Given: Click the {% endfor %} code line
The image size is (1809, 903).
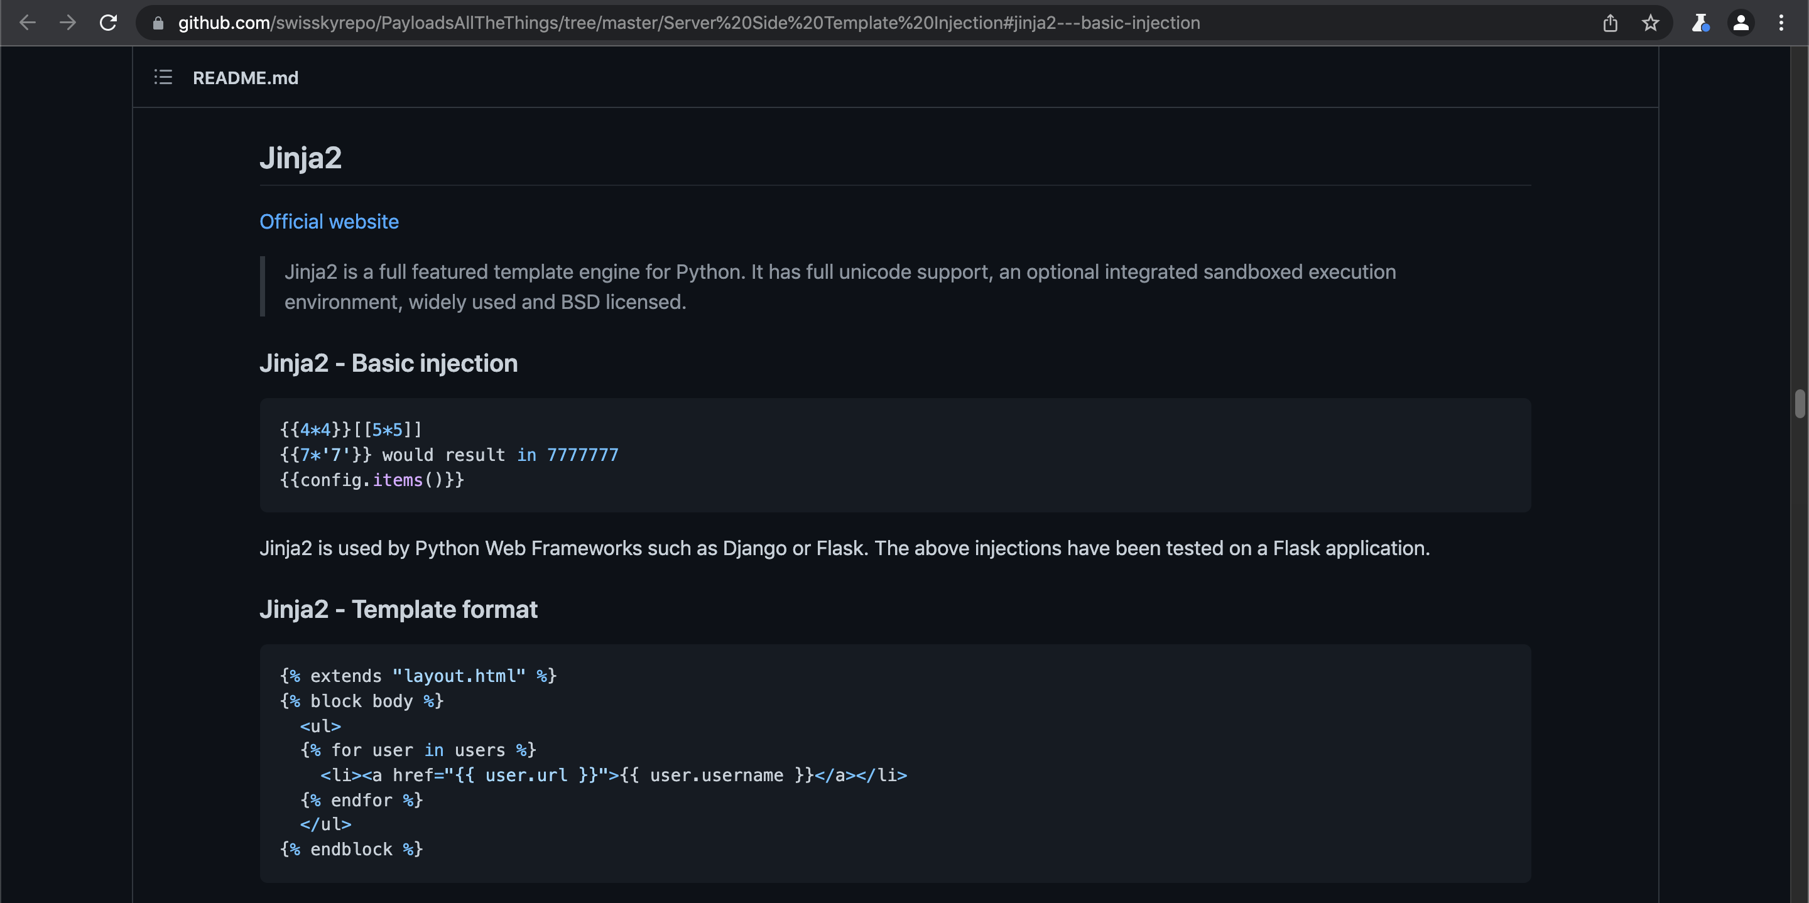Looking at the screenshot, I should click(362, 801).
